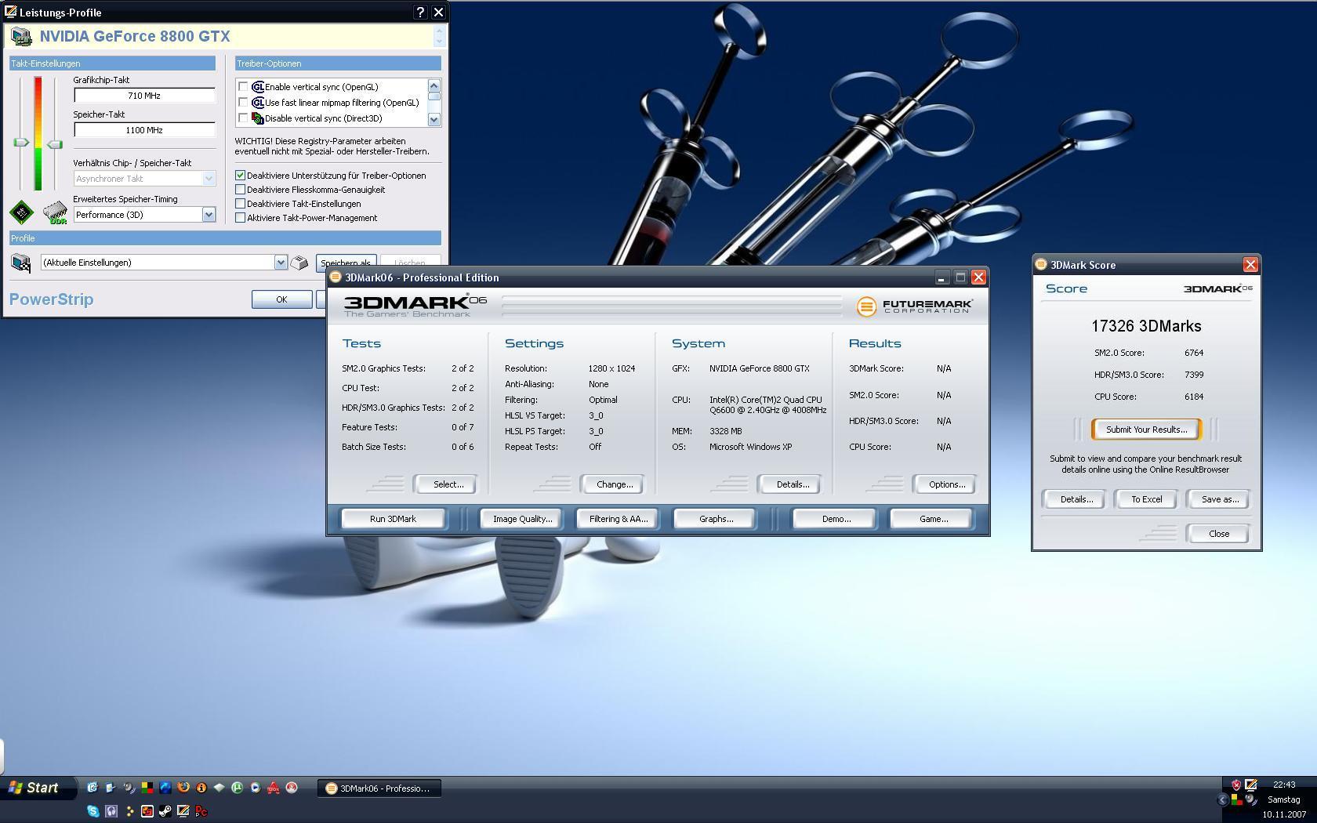
Task: Open the Erweitertes Speicher-Timing dropdown
Action: [209, 215]
